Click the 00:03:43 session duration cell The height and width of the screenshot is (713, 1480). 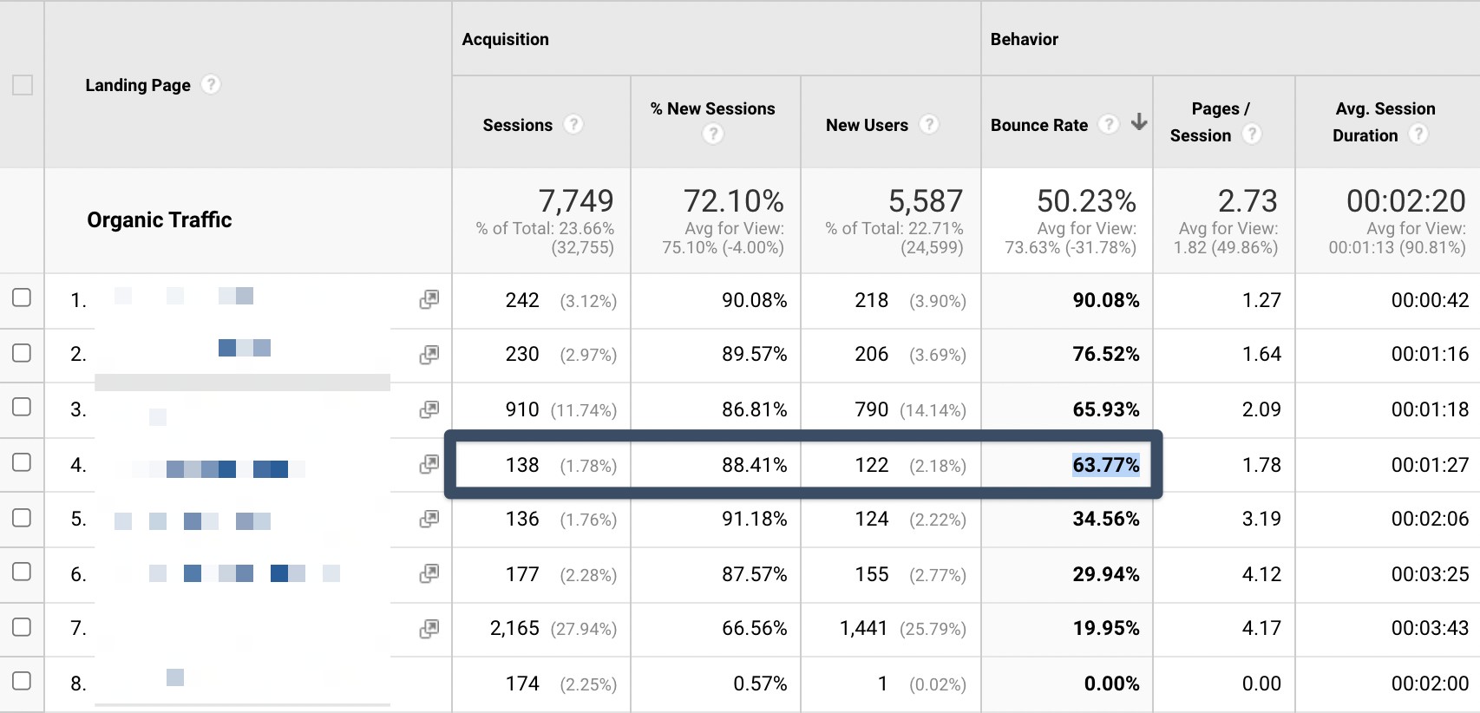pyautogui.click(x=1431, y=628)
